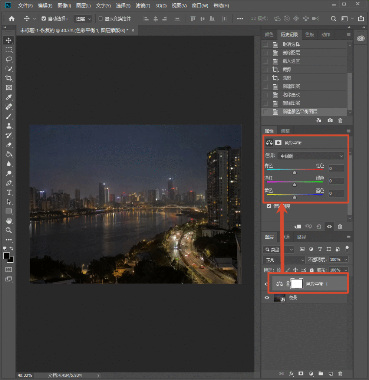Open the 色调 中间调 dropdown
The height and width of the screenshot is (380, 369).
[x=311, y=156]
